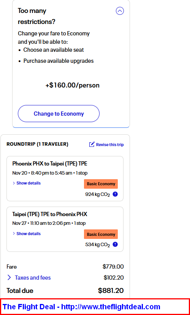Click the outbound Show details arrow icon
Viewport: 190px width, 315px height.
[x=14, y=183]
